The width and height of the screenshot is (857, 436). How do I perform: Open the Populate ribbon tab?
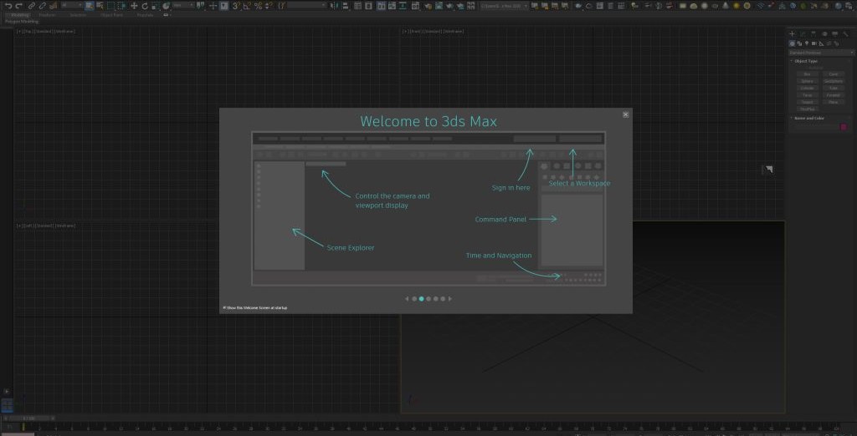[x=145, y=15]
